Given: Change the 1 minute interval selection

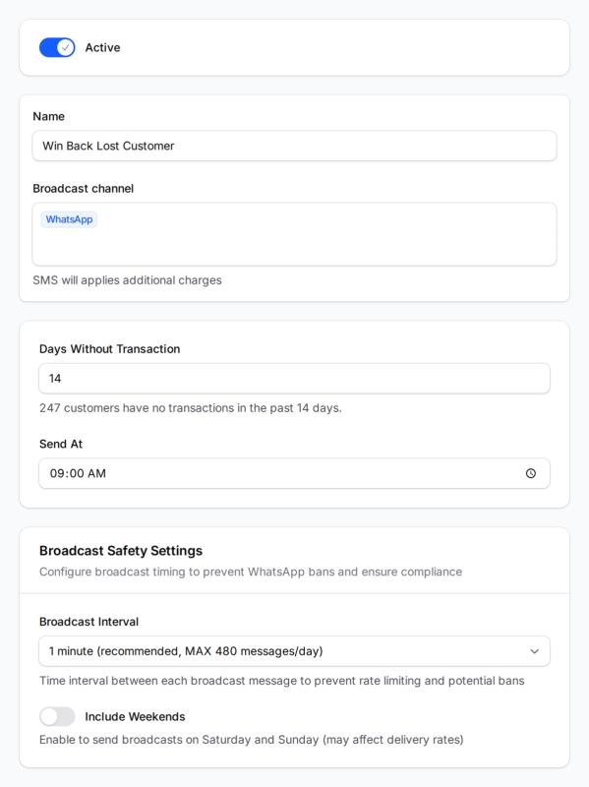Looking at the screenshot, I should [295, 651].
